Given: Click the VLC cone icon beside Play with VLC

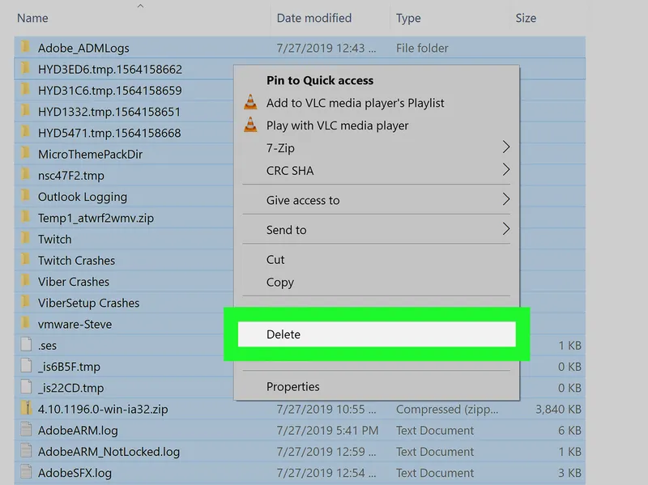Looking at the screenshot, I should click(x=250, y=125).
